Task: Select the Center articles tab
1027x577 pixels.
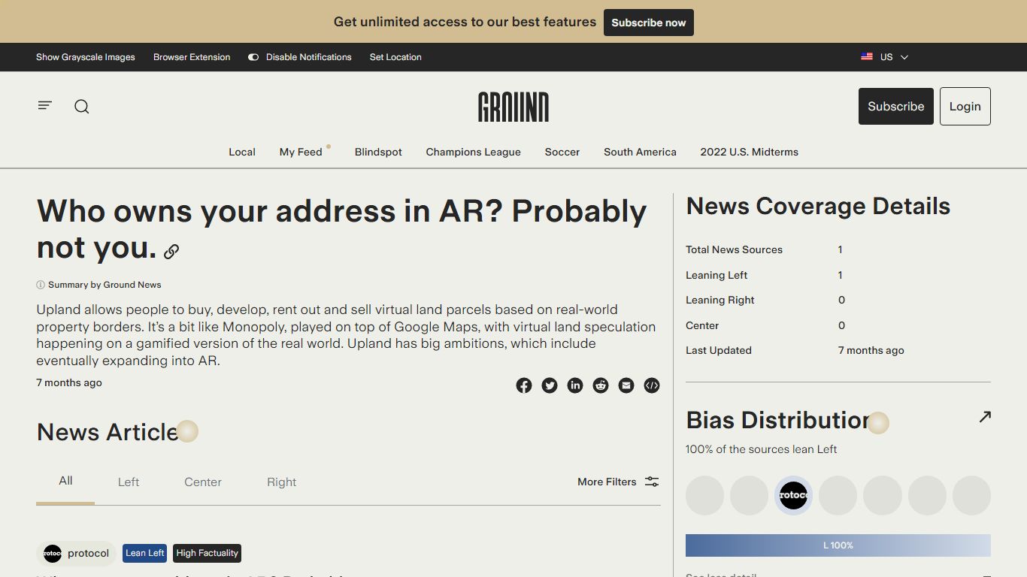Action: (203, 482)
